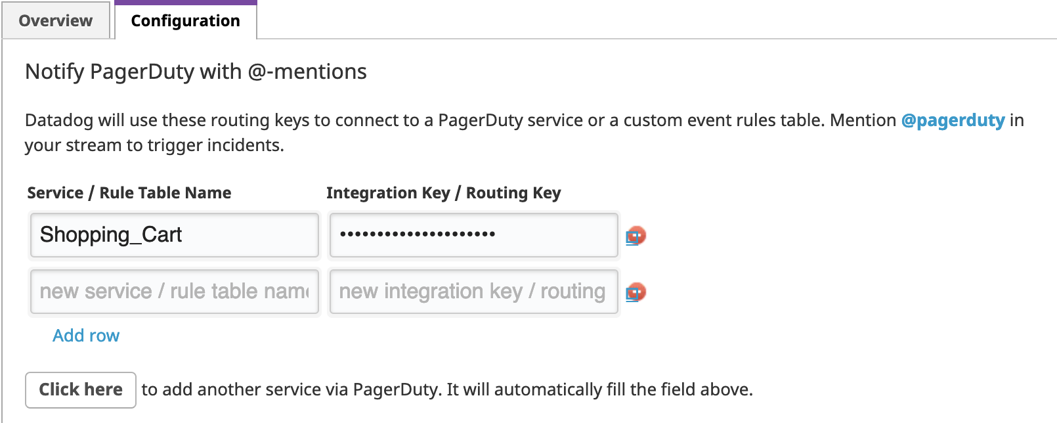1057x423 pixels.
Task: Click the new service / rule table name field
Action: (174, 291)
